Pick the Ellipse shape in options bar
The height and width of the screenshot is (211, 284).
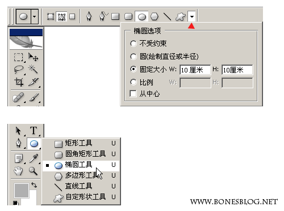142,16
